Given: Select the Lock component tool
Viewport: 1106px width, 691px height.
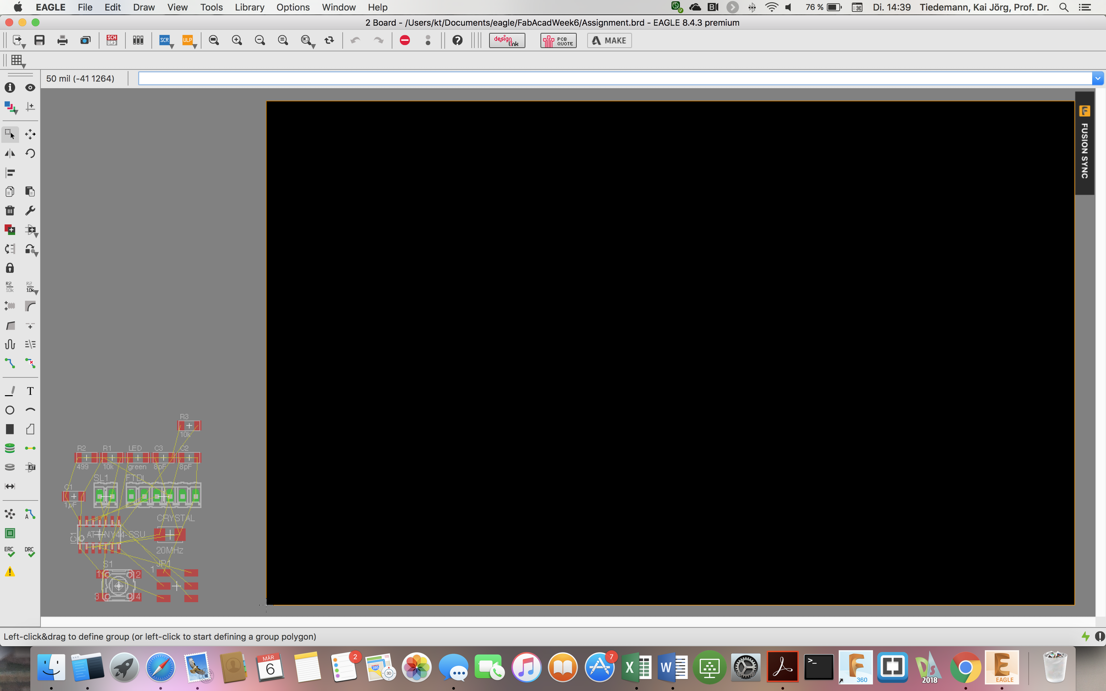Looking at the screenshot, I should [x=10, y=268].
